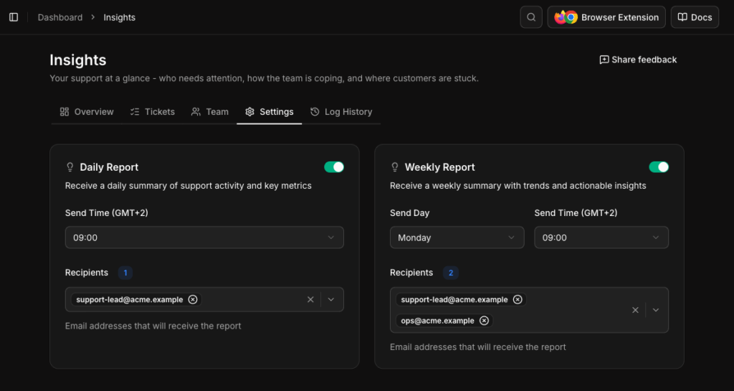Disable the Daily Report toggle
This screenshot has height=391, width=734.
click(334, 167)
